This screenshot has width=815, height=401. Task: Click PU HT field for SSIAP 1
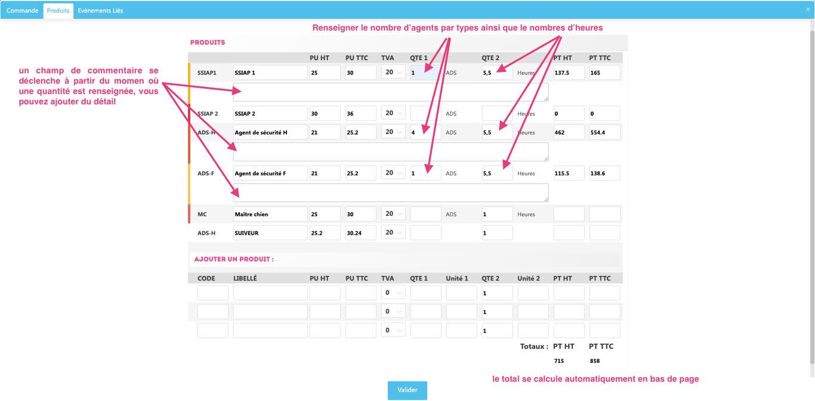(325, 73)
